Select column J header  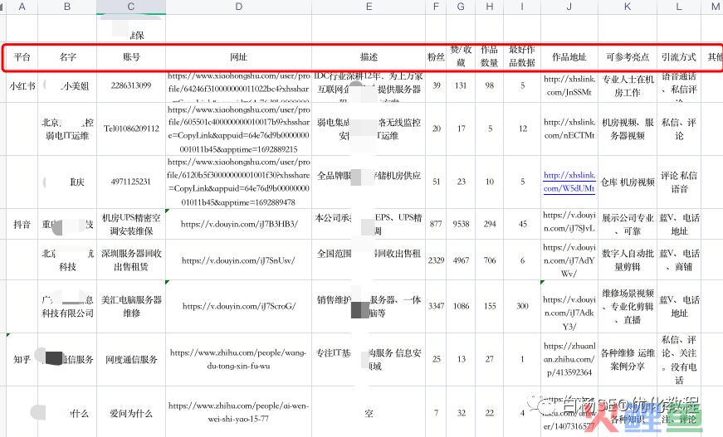pos(569,7)
